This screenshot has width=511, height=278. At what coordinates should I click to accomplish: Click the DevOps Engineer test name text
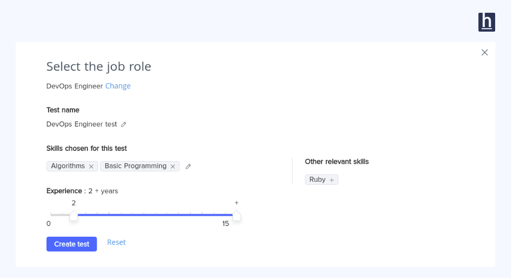[x=82, y=124]
